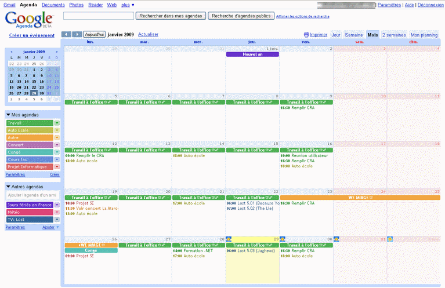Click Ajouter l'agenda d'un ami field

coord(32,195)
